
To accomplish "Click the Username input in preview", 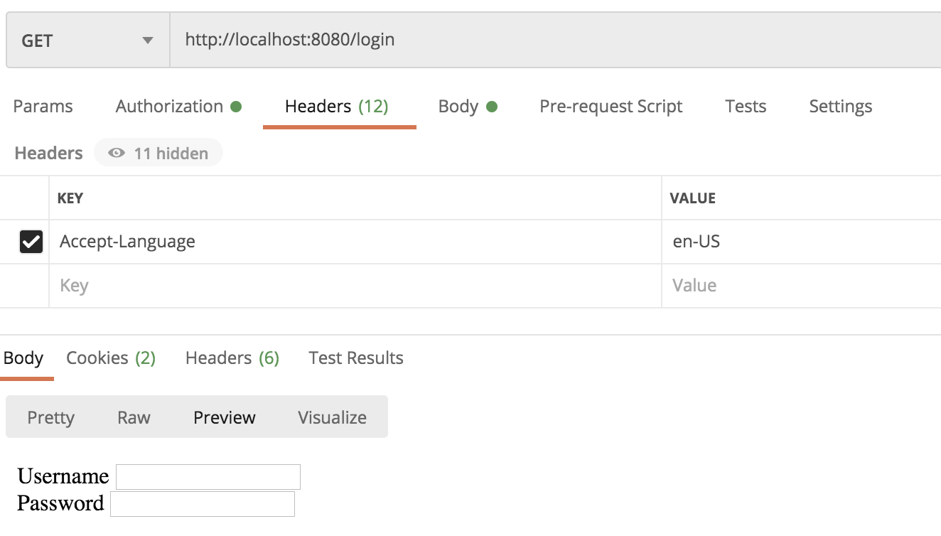I will click(208, 477).
